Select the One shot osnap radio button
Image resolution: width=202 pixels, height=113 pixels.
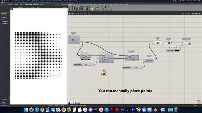tap(2, 99)
